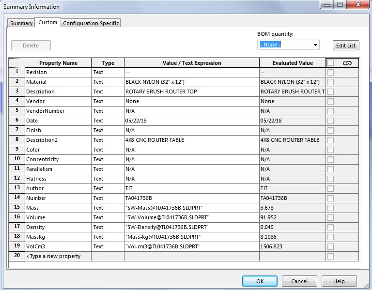
Task: Click the Cancel button
Action: 299,281
